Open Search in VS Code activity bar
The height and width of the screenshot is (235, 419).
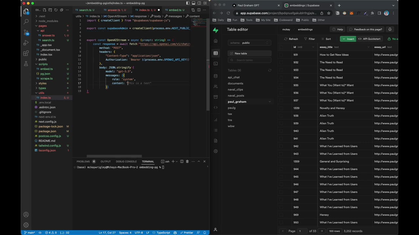pos(26,22)
